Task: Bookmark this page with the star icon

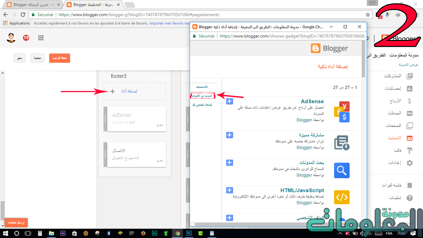Action: (368, 15)
